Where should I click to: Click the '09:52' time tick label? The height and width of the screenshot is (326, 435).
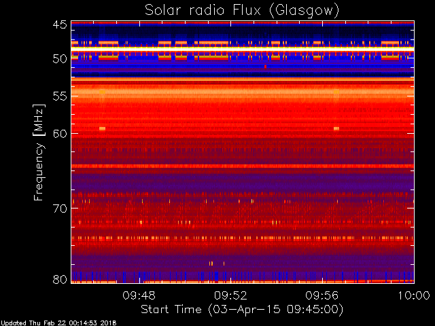[230, 295]
